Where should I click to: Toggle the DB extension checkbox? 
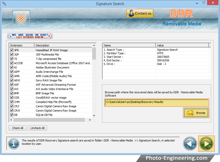coord(12,115)
